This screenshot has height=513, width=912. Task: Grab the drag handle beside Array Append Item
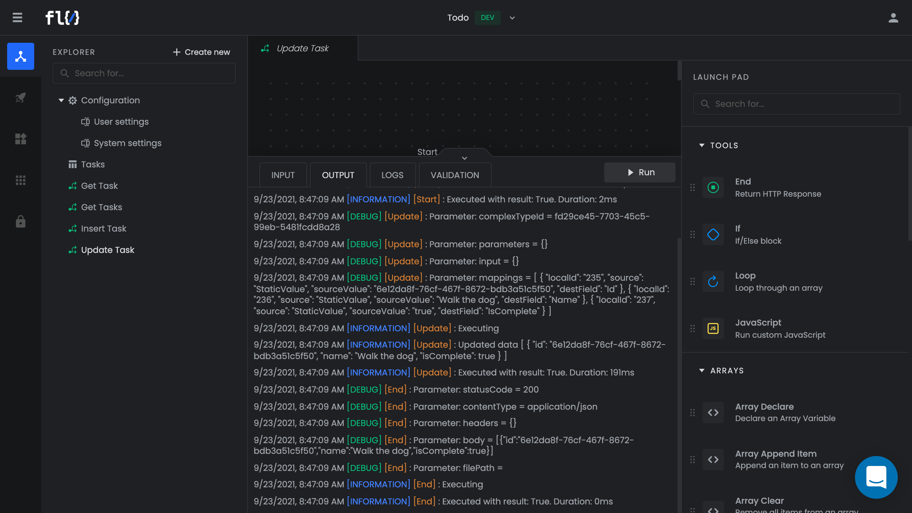point(693,460)
